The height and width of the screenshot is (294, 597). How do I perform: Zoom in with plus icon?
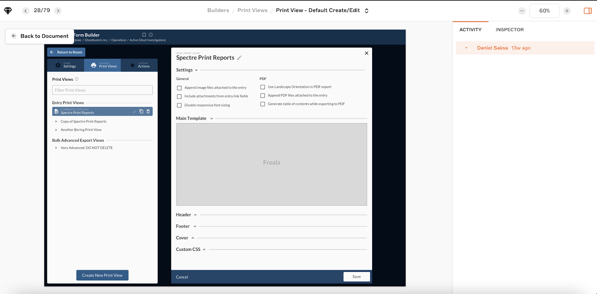pos(567,11)
